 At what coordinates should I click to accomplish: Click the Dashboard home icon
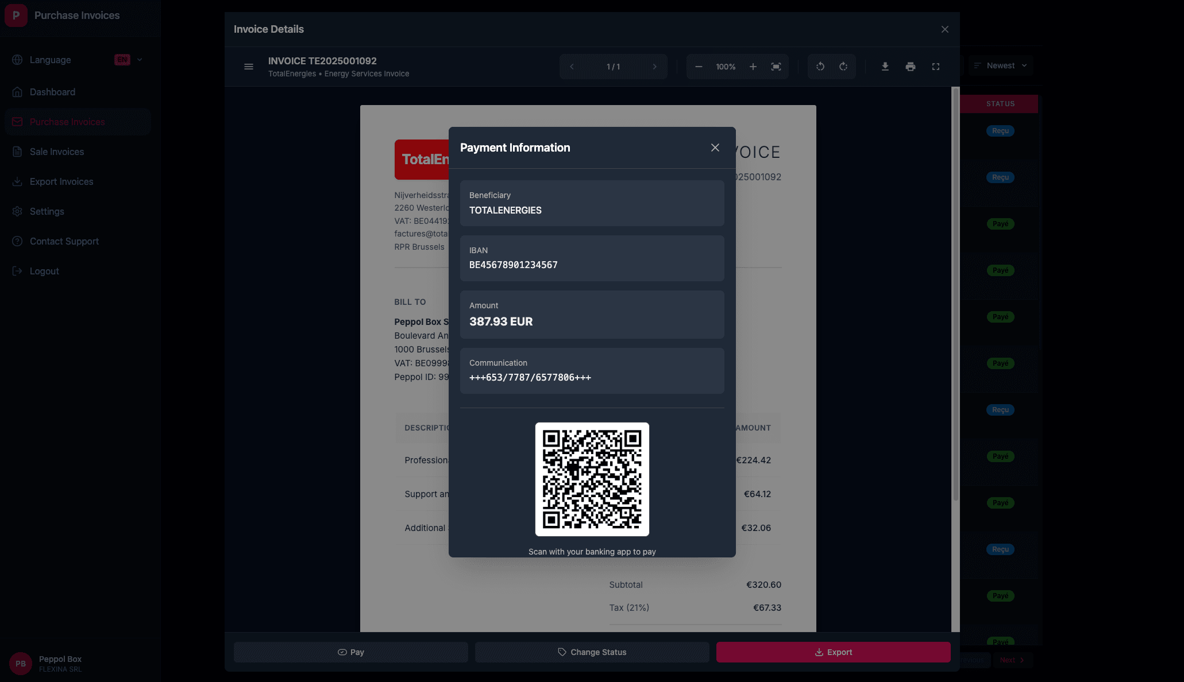17,92
